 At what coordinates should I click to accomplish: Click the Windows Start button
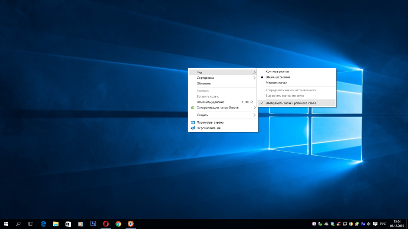tap(6, 223)
